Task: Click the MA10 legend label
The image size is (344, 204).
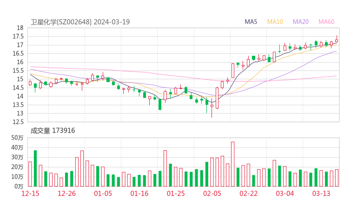Action: pos(275,22)
